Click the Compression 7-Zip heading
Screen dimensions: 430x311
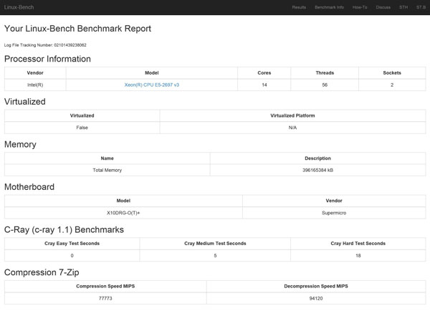42,272
